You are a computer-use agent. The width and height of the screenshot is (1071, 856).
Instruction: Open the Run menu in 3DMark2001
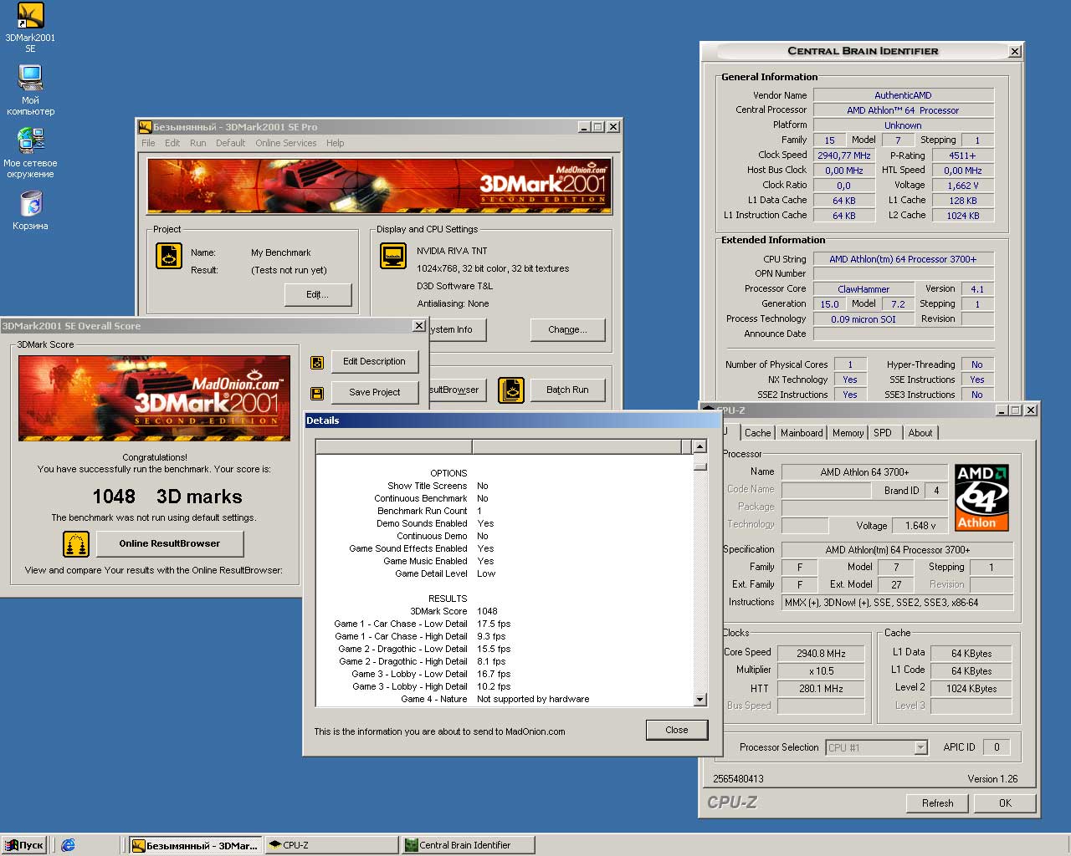[197, 143]
